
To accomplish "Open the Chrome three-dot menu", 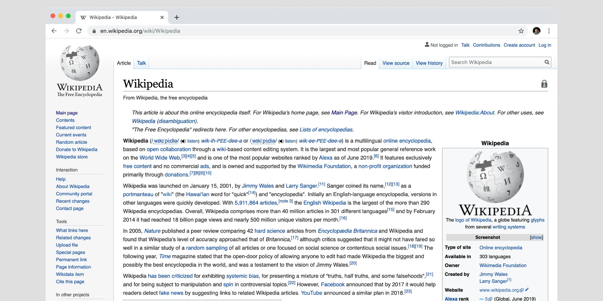I will pos(549,31).
